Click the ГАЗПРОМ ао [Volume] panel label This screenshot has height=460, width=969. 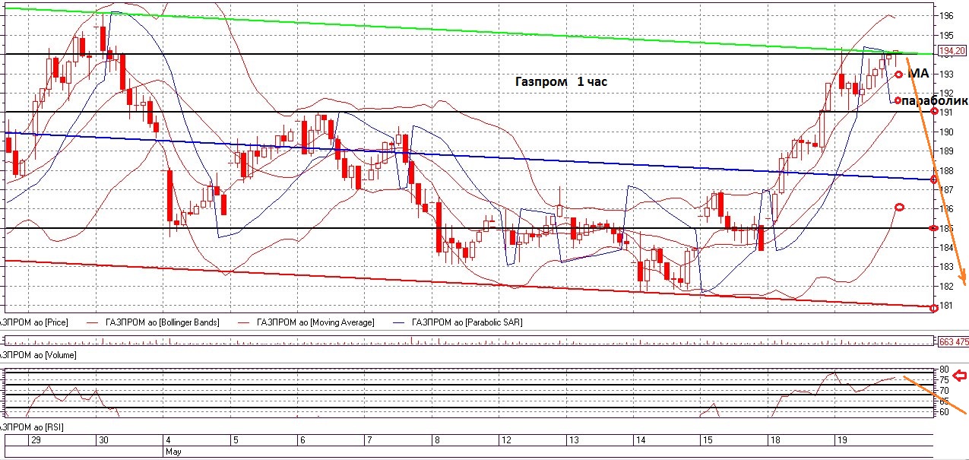click(39, 355)
